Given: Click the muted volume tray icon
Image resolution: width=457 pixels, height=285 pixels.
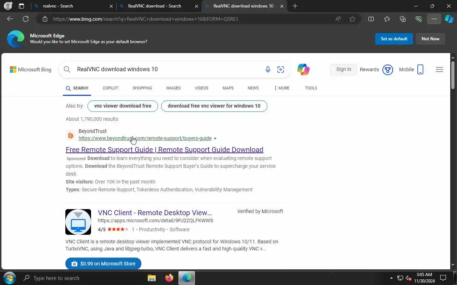Looking at the screenshot, I should (x=409, y=278).
